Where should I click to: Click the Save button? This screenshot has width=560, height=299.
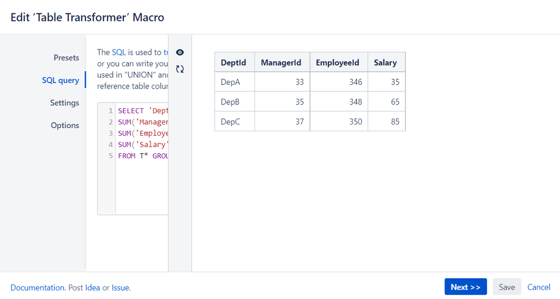click(x=507, y=287)
